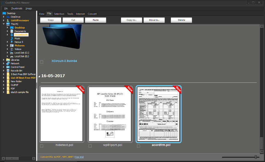265x162 pixels.
Task: Click the Cut button
Action: [x=73, y=20]
